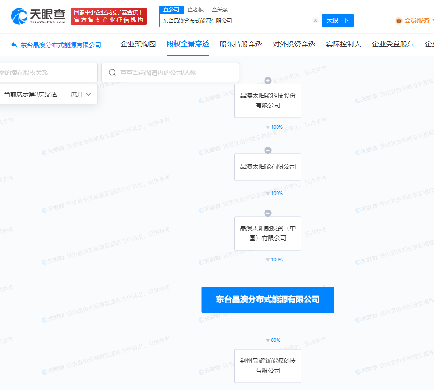Open the 东台晶澳分布式能源有限公司 back link
The width and height of the screenshot is (434, 390).
coord(61,45)
